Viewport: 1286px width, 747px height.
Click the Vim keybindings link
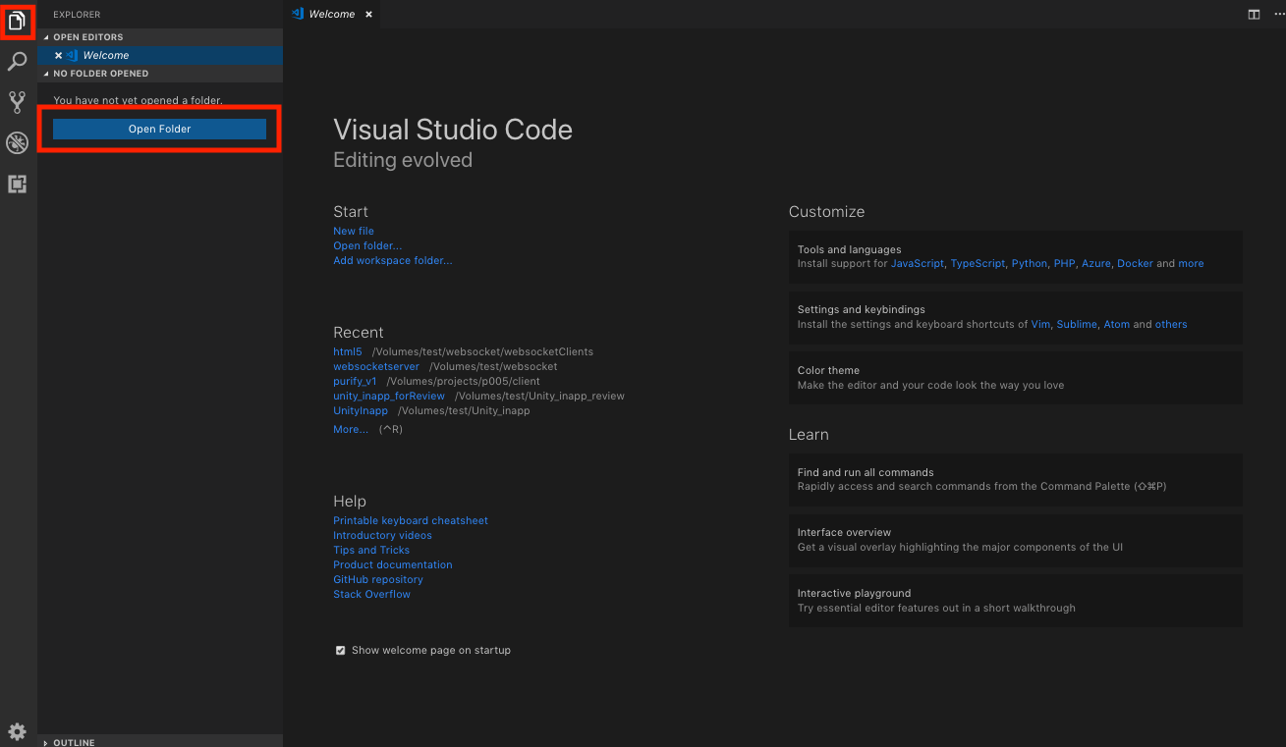1040,324
